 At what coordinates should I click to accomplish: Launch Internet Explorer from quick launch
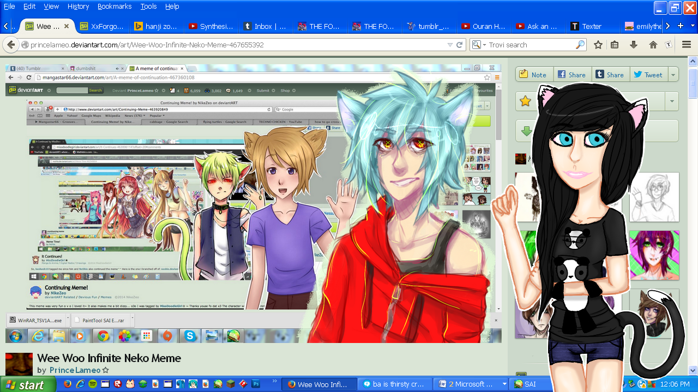[x=80, y=384]
